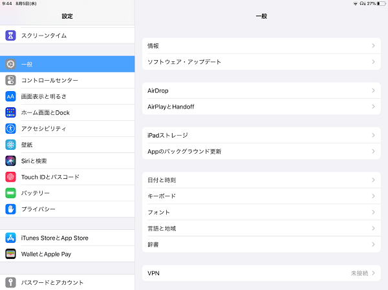This screenshot has width=388, height=290.
Task: Tap the 9:44 clock in status bar
Action: [7, 3]
